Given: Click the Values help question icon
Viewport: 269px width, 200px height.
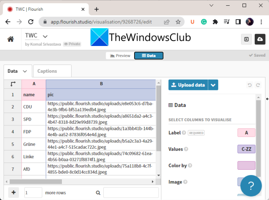Looking at the screenshot, I should 186,149.
